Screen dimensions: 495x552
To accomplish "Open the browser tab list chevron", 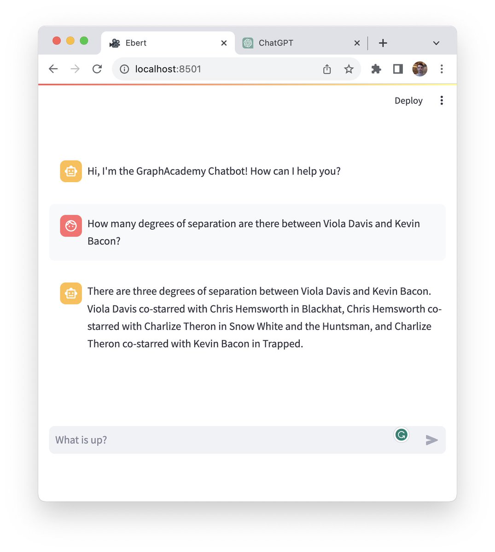I will click(436, 43).
